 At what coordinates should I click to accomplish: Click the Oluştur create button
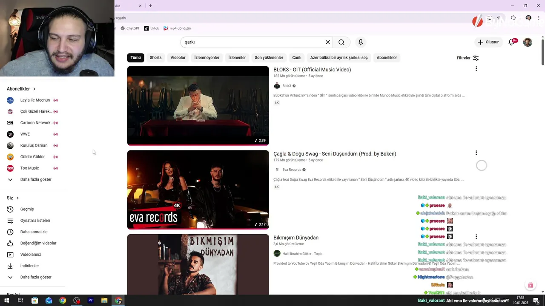click(x=488, y=42)
